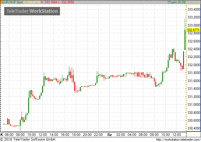The height and width of the screenshot is (142, 201).
Task: Click the yellow 332,8771 current price tag
Action: click(x=193, y=30)
